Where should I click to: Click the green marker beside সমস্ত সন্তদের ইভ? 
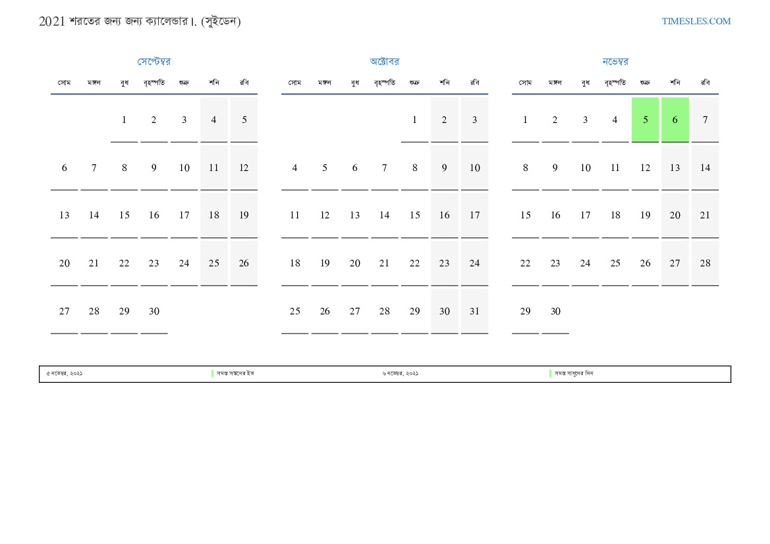click(x=212, y=374)
